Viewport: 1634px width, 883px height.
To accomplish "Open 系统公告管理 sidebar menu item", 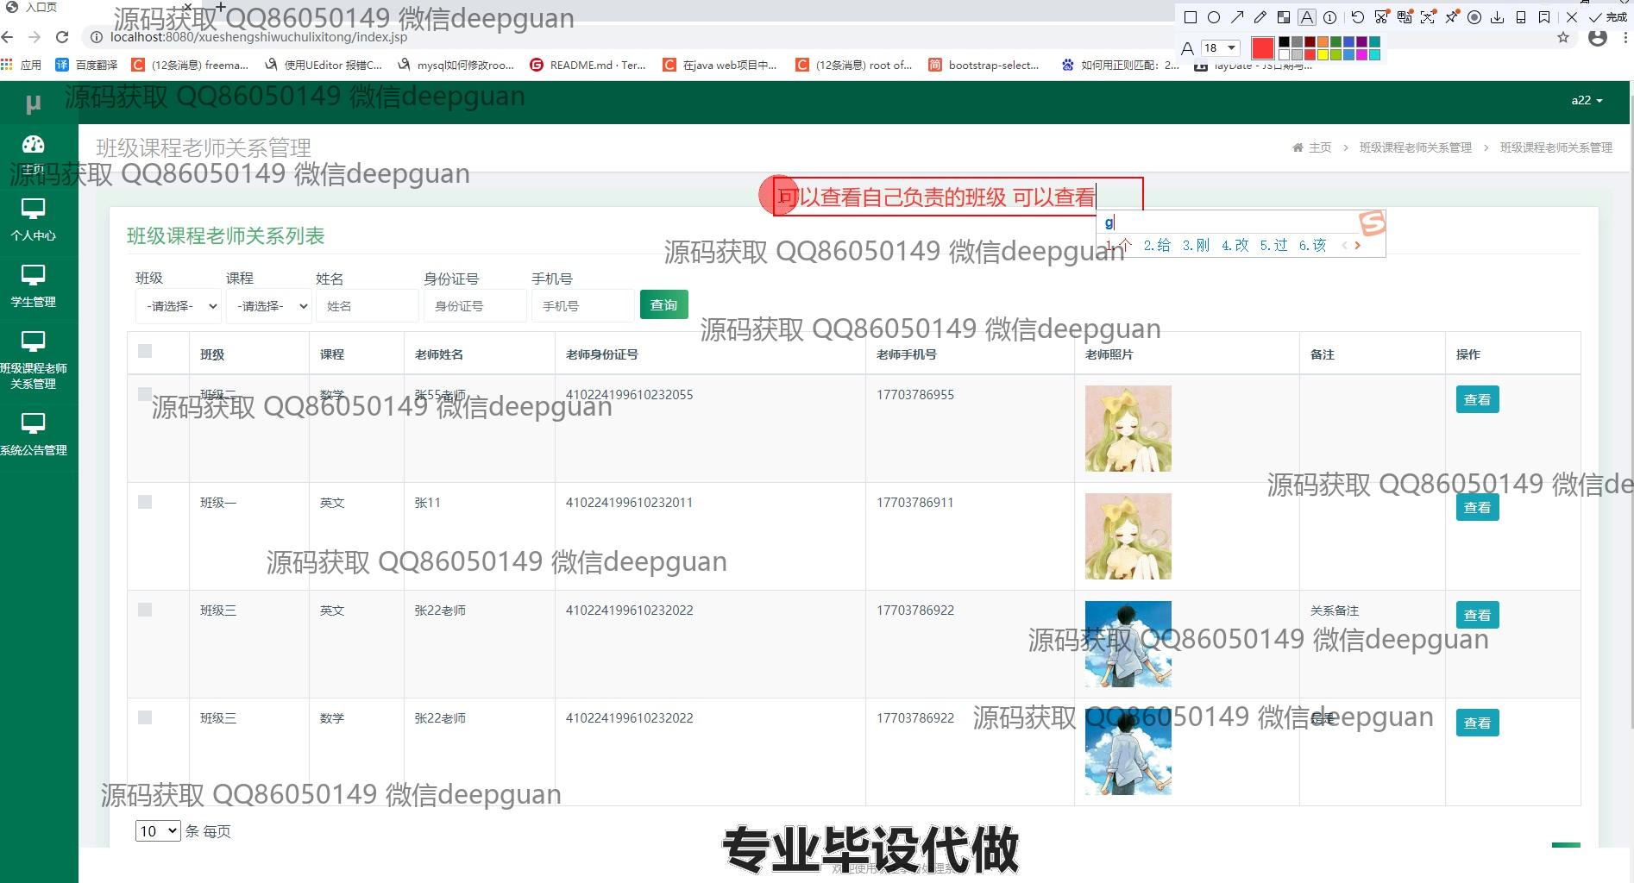I will point(33,434).
